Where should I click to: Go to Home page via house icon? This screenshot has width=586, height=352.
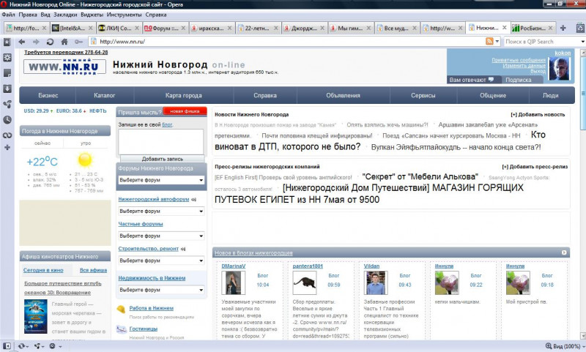64,42
